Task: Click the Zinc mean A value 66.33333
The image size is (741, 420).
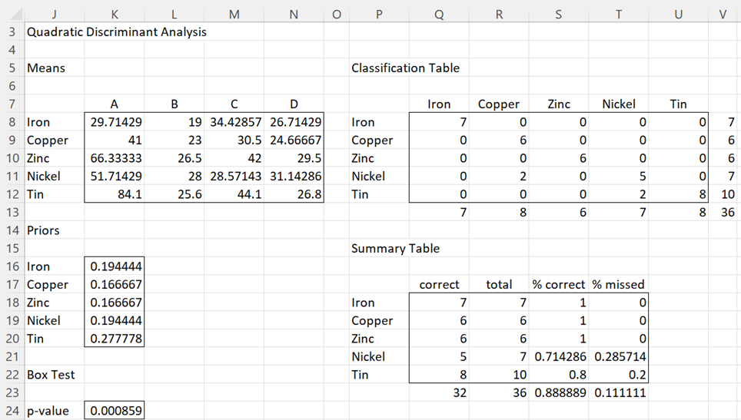Action: [115, 158]
